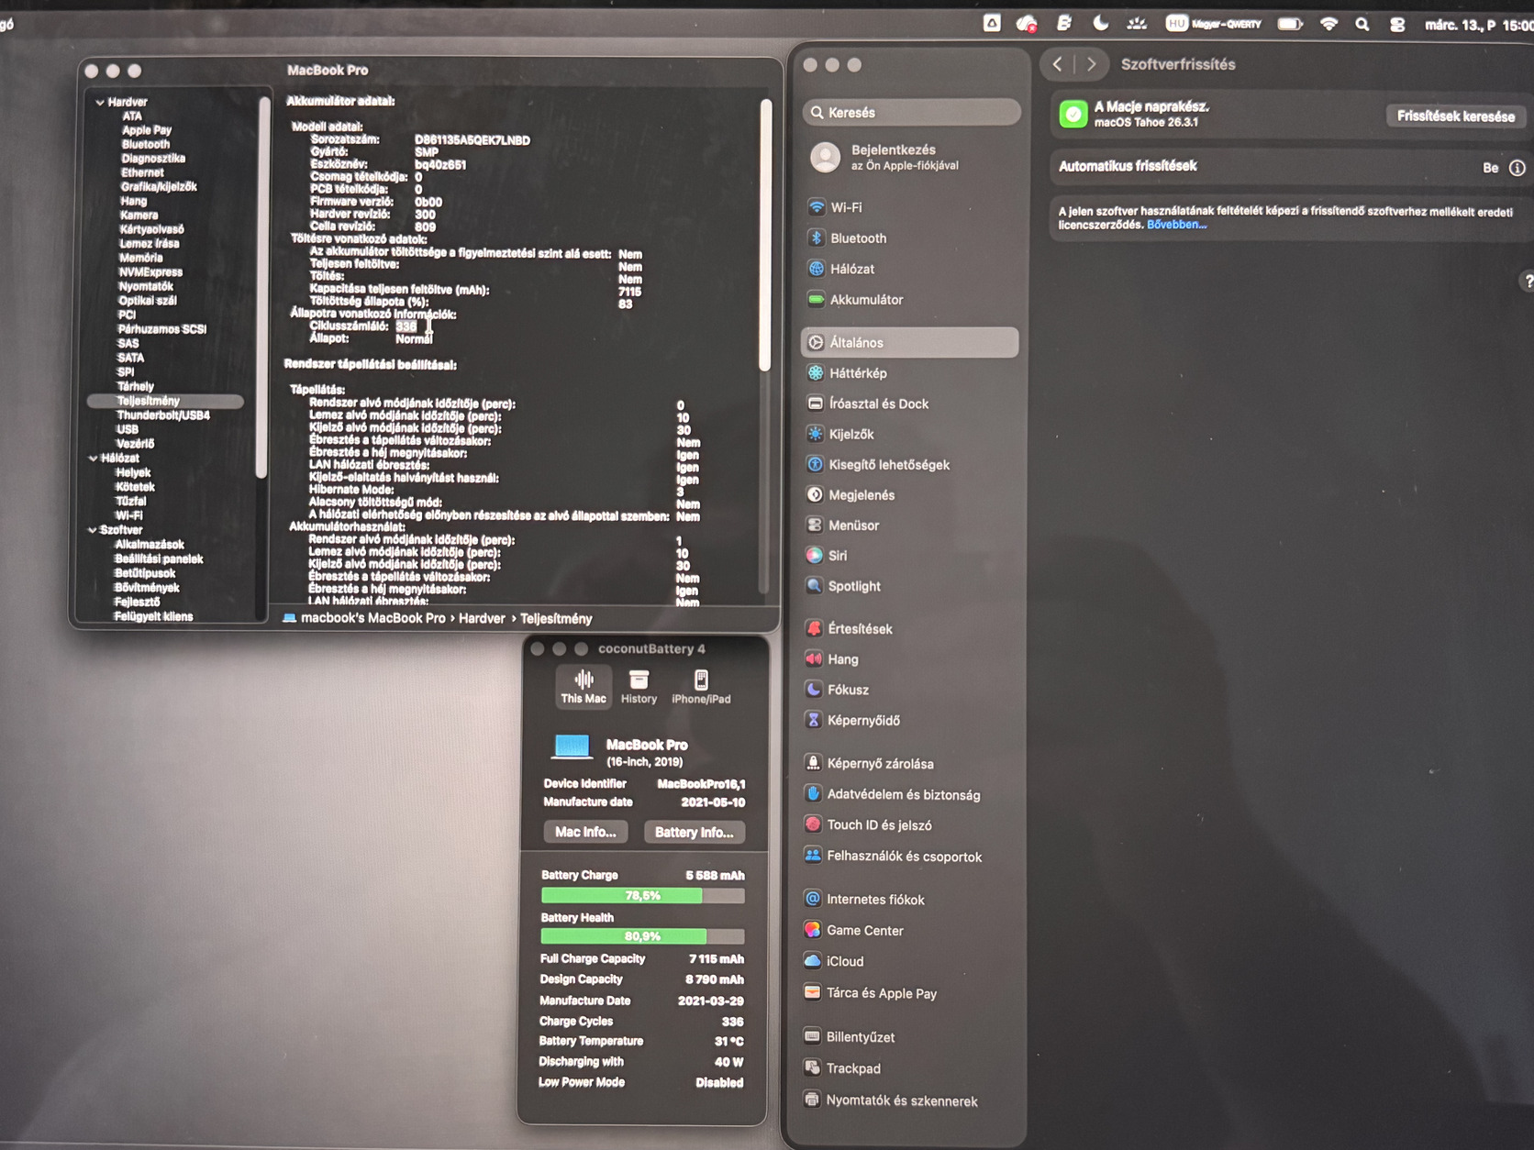The image size is (1534, 1150).
Task: Select Memória in System Information sidebar
Action: 140,258
